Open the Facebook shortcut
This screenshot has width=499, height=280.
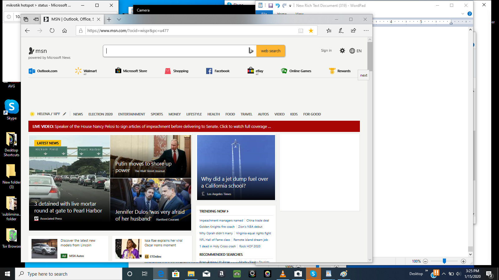coord(218,71)
